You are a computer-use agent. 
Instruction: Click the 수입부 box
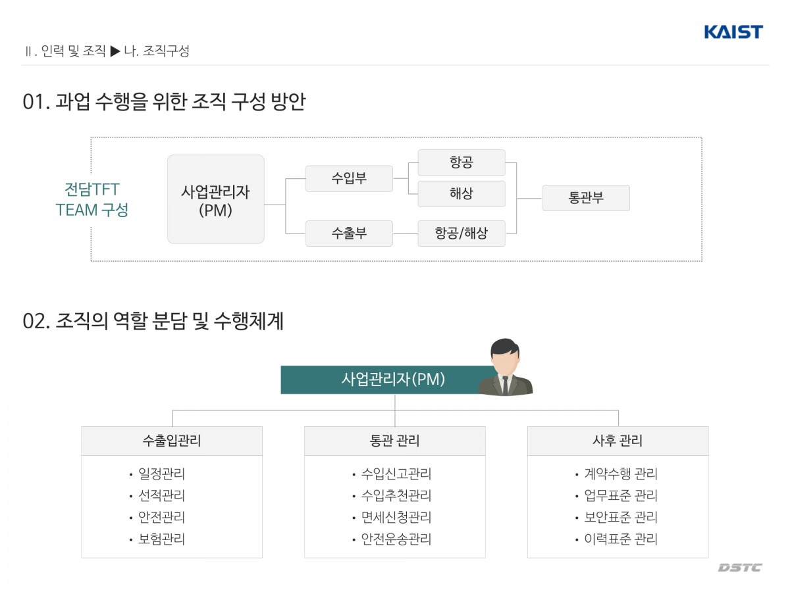pos(349,178)
